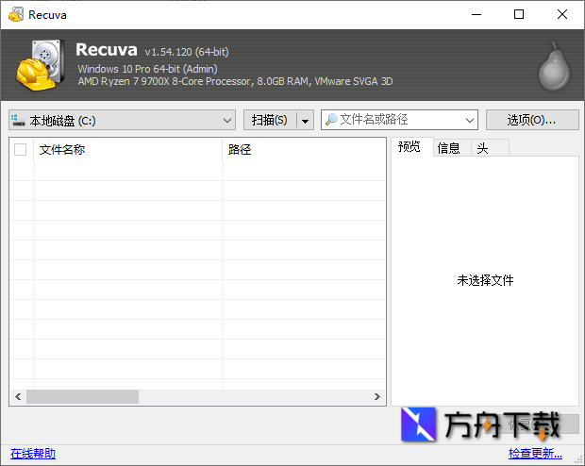Open the 选项(O)... options dialog
The height and width of the screenshot is (466, 585).
pos(532,120)
